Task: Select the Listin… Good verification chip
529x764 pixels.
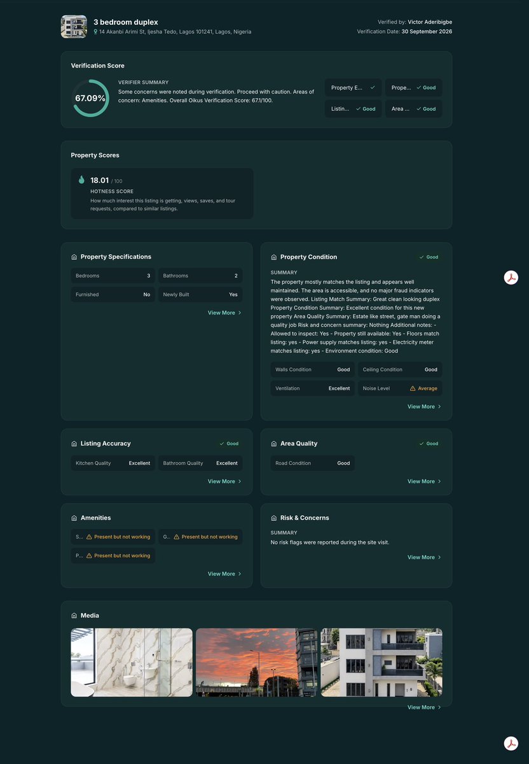Action: pos(354,109)
